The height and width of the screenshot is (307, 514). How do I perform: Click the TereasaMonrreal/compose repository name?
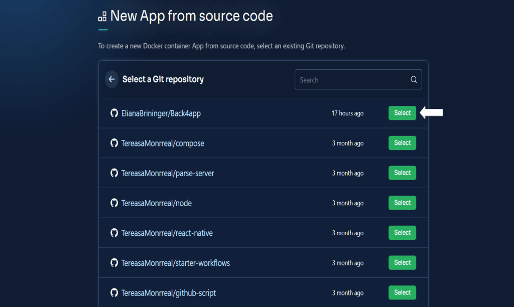point(163,143)
